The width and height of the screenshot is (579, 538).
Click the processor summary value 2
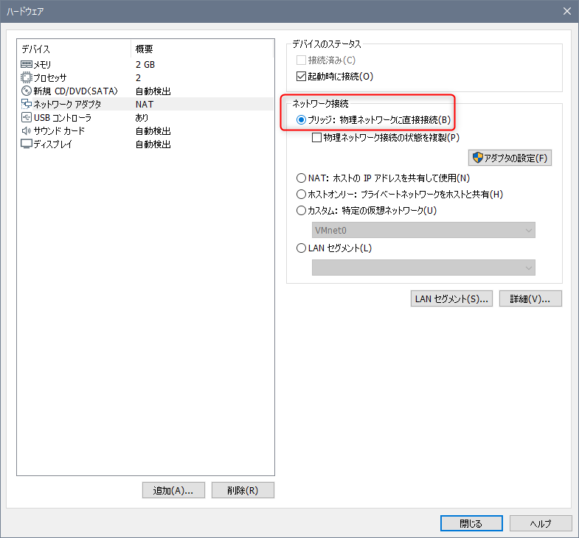pyautogui.click(x=138, y=78)
